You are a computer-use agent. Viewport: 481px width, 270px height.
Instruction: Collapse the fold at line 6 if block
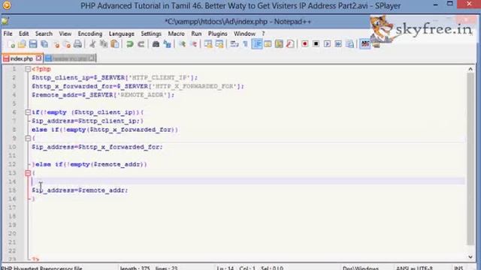click(x=28, y=112)
